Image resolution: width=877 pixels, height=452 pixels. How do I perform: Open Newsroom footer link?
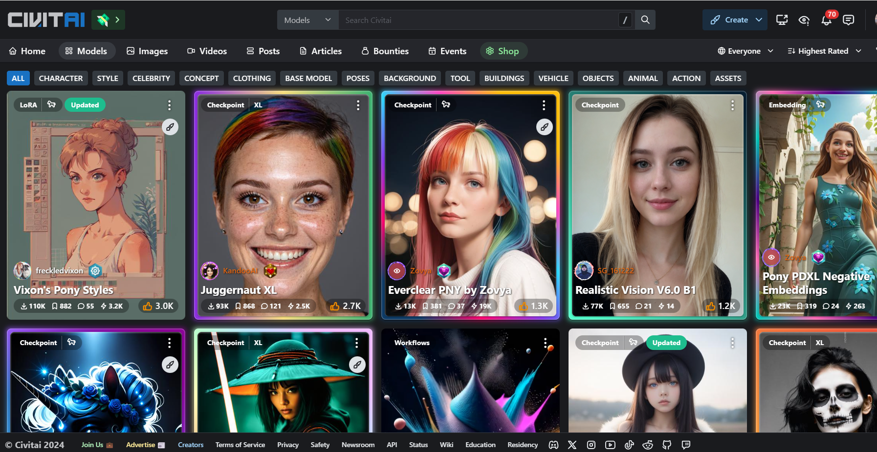pos(358,445)
